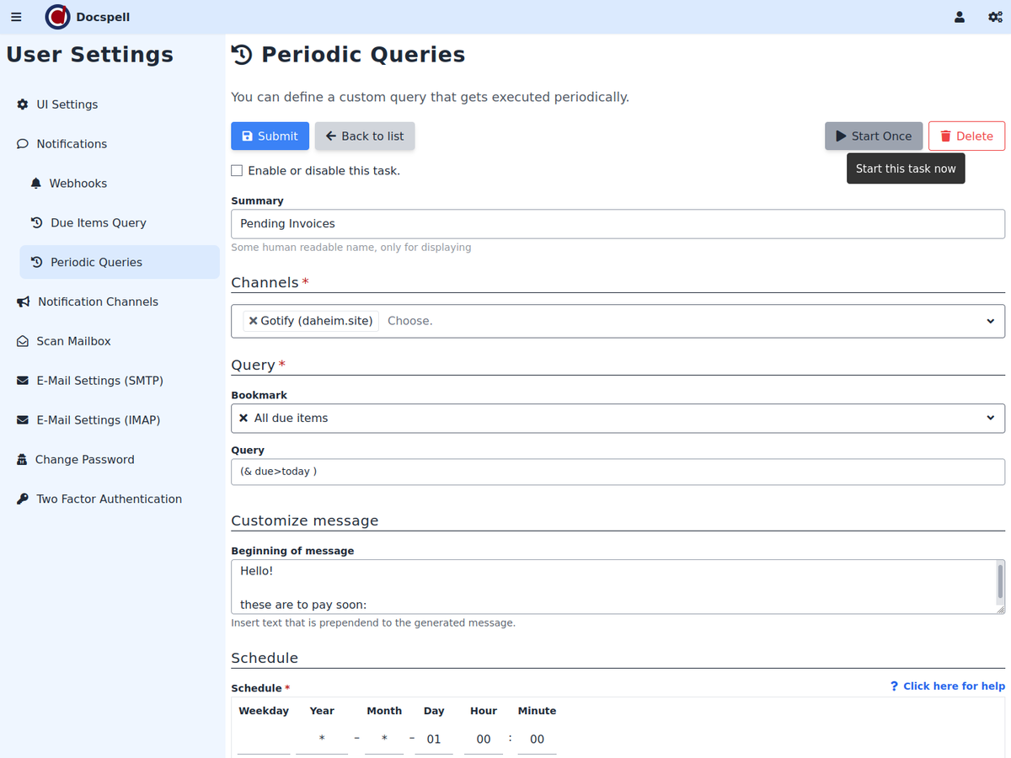Image resolution: width=1011 pixels, height=758 pixels.
Task: Click the Periodic Queries heading history icon
Action: 242,55
